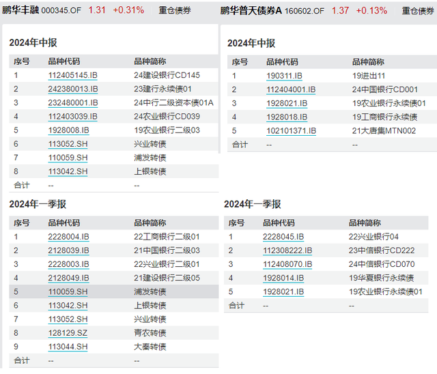Image resolution: width=437 pixels, height=374 pixels.
Task: Click the net value 1.37
Action: [340, 11]
